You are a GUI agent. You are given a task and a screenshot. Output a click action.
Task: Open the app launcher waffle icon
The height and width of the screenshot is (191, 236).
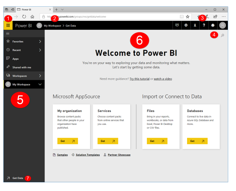8,26
